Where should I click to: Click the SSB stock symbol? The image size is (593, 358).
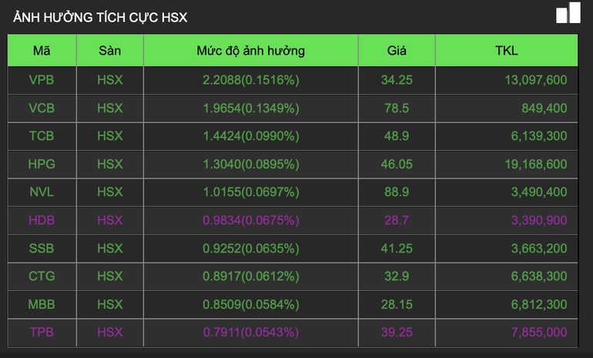point(42,248)
